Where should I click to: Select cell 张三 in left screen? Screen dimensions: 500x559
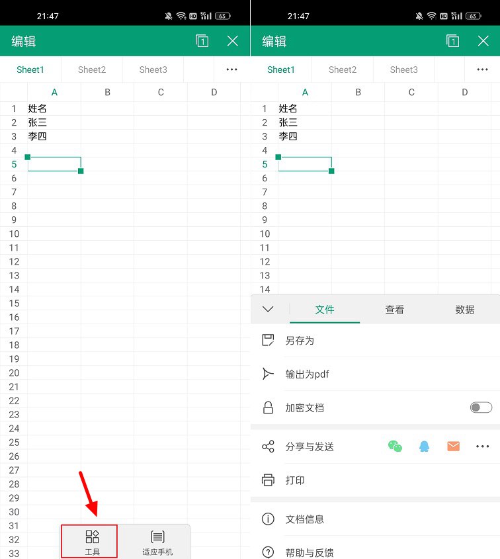54,122
